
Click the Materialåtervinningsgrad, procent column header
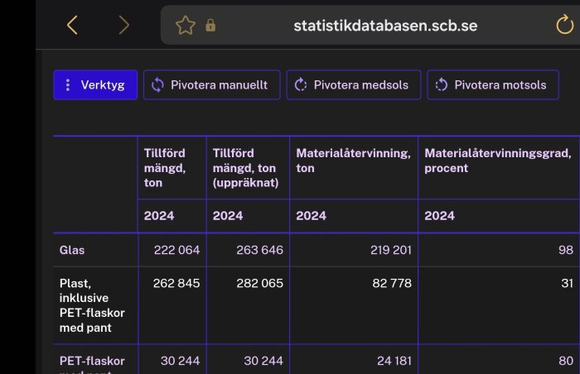pyautogui.click(x=497, y=161)
